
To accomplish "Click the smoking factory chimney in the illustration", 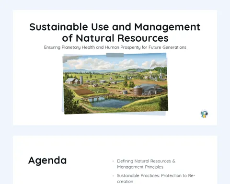I will (161, 75).
